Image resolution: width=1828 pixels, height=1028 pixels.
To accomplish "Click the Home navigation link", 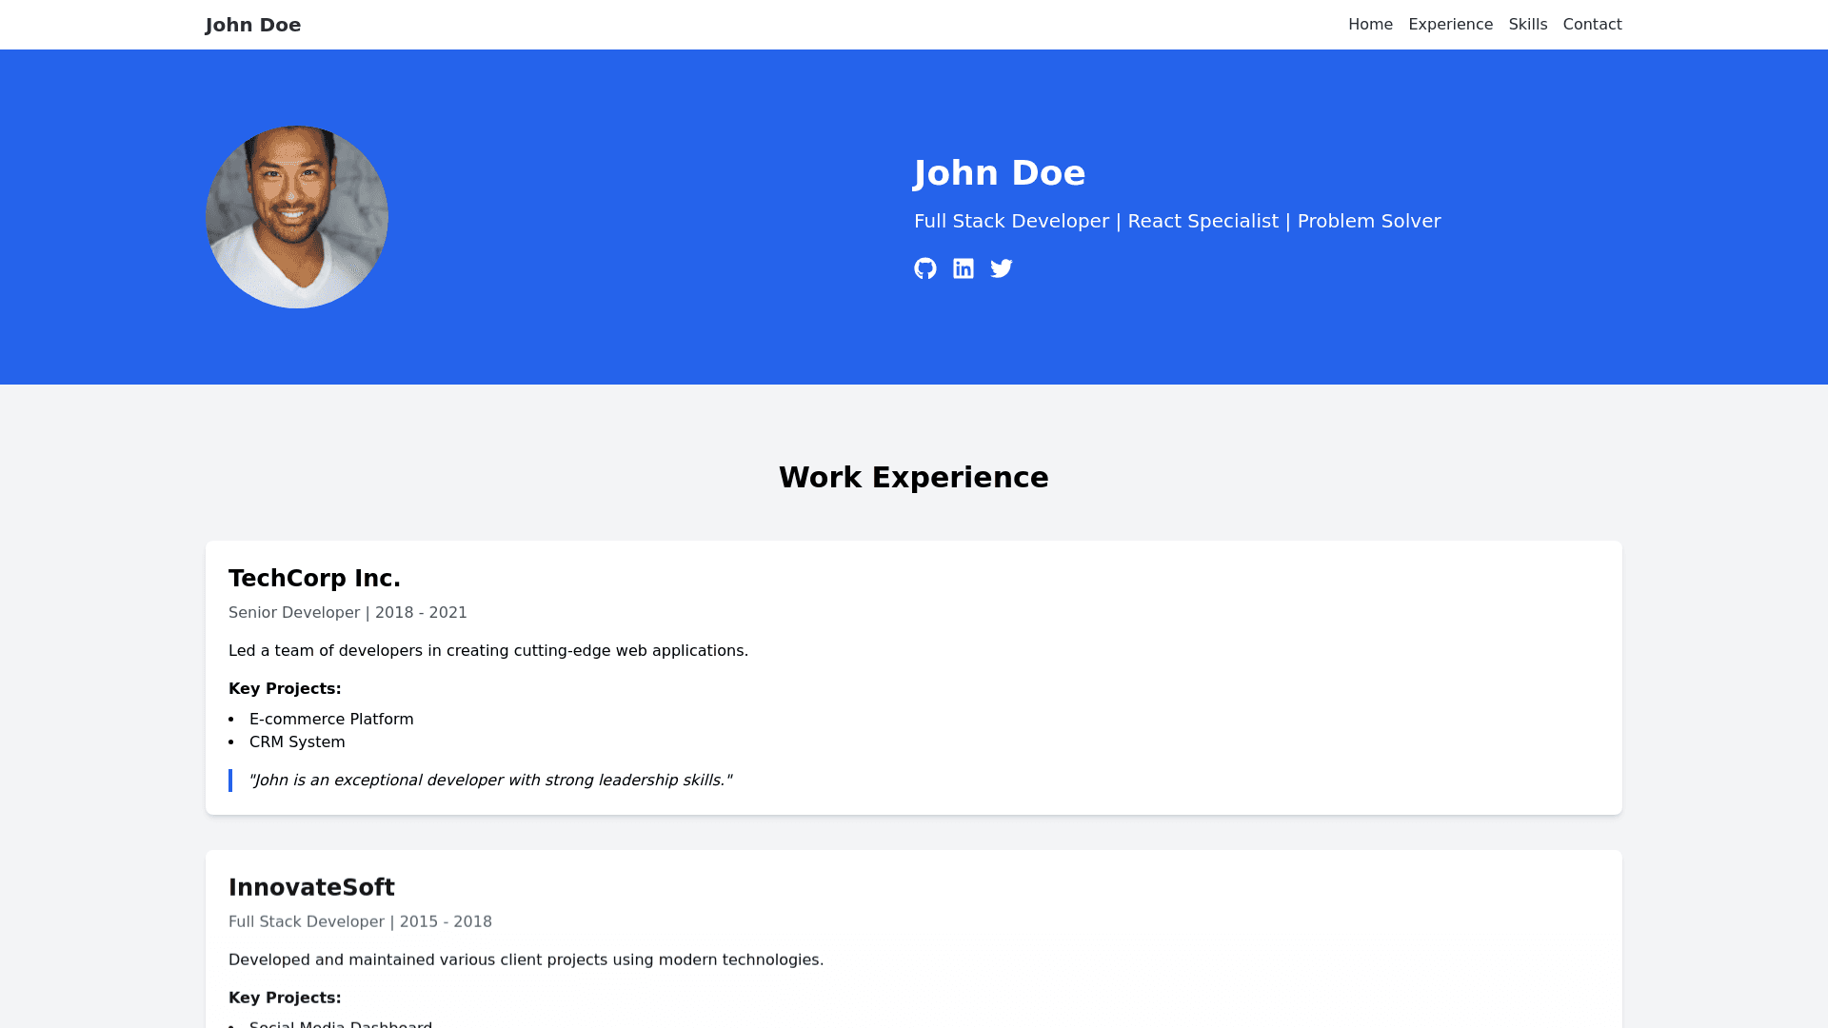I will pyautogui.click(x=1370, y=25).
